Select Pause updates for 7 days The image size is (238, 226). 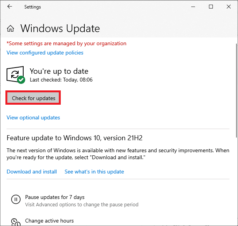point(55,197)
